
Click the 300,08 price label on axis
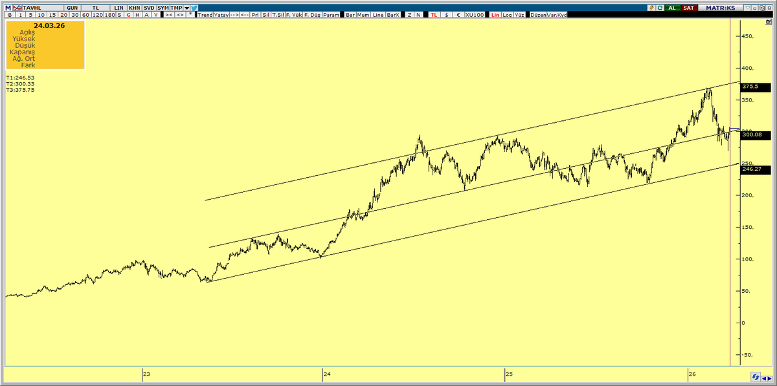[756, 135]
